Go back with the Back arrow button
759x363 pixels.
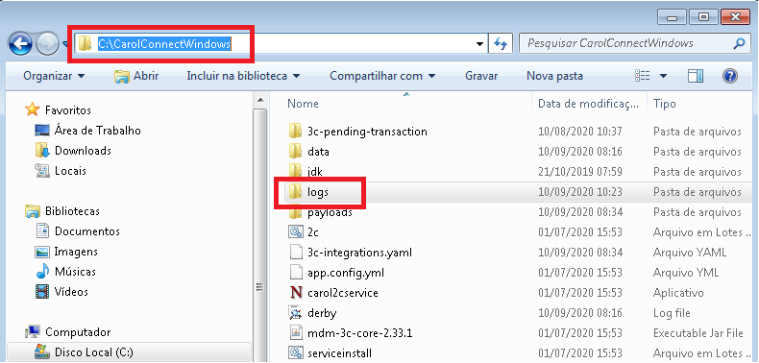(x=20, y=44)
